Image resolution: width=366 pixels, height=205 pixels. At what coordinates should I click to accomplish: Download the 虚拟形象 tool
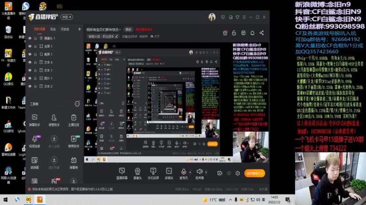tap(54, 163)
